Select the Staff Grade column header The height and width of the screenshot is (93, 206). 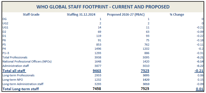[x=31, y=15]
